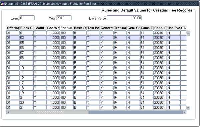Select Block Code cell with value 1
Image resolution: width=200 pixels, height=127 pixels.
(26, 63)
